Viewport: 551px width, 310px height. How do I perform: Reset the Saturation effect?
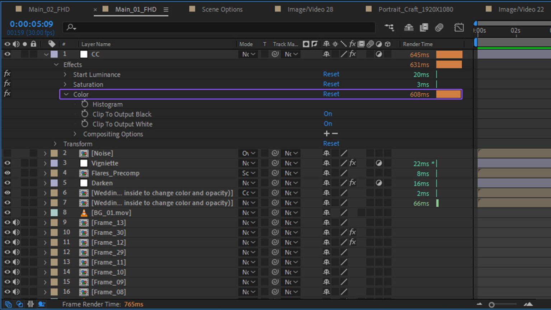[331, 84]
